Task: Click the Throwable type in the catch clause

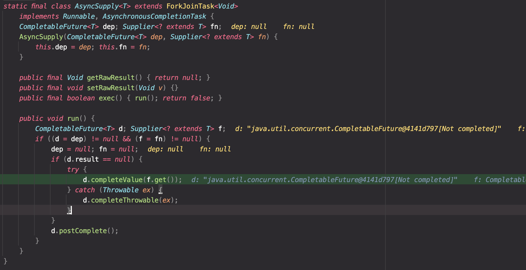Action: point(121,190)
